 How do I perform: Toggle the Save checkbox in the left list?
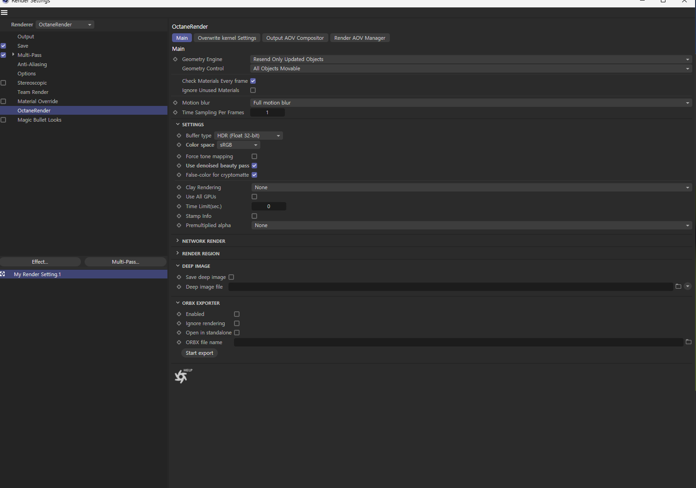pos(3,46)
